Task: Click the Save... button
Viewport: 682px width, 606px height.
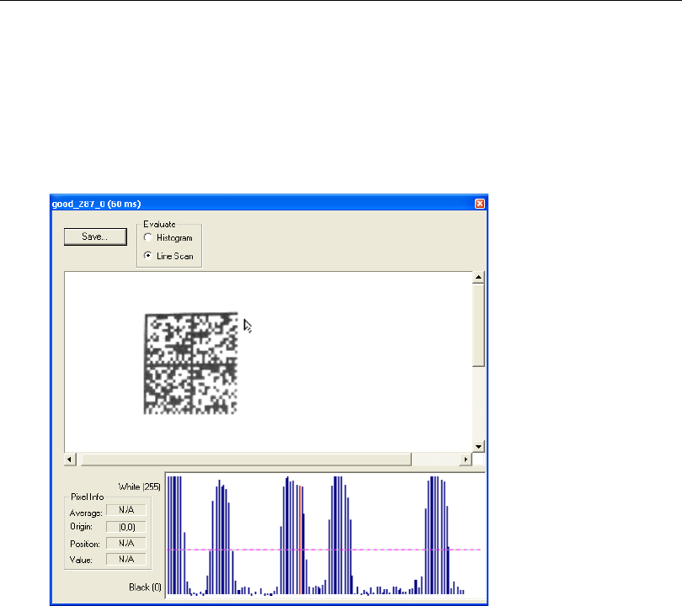Action: click(93, 237)
